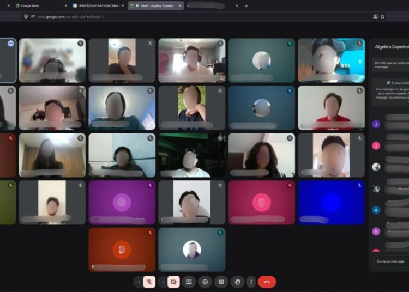Image resolution: width=409 pixels, height=292 pixels.
Task: Close the Meet - Algebra Superior tab
Action: 180,6
